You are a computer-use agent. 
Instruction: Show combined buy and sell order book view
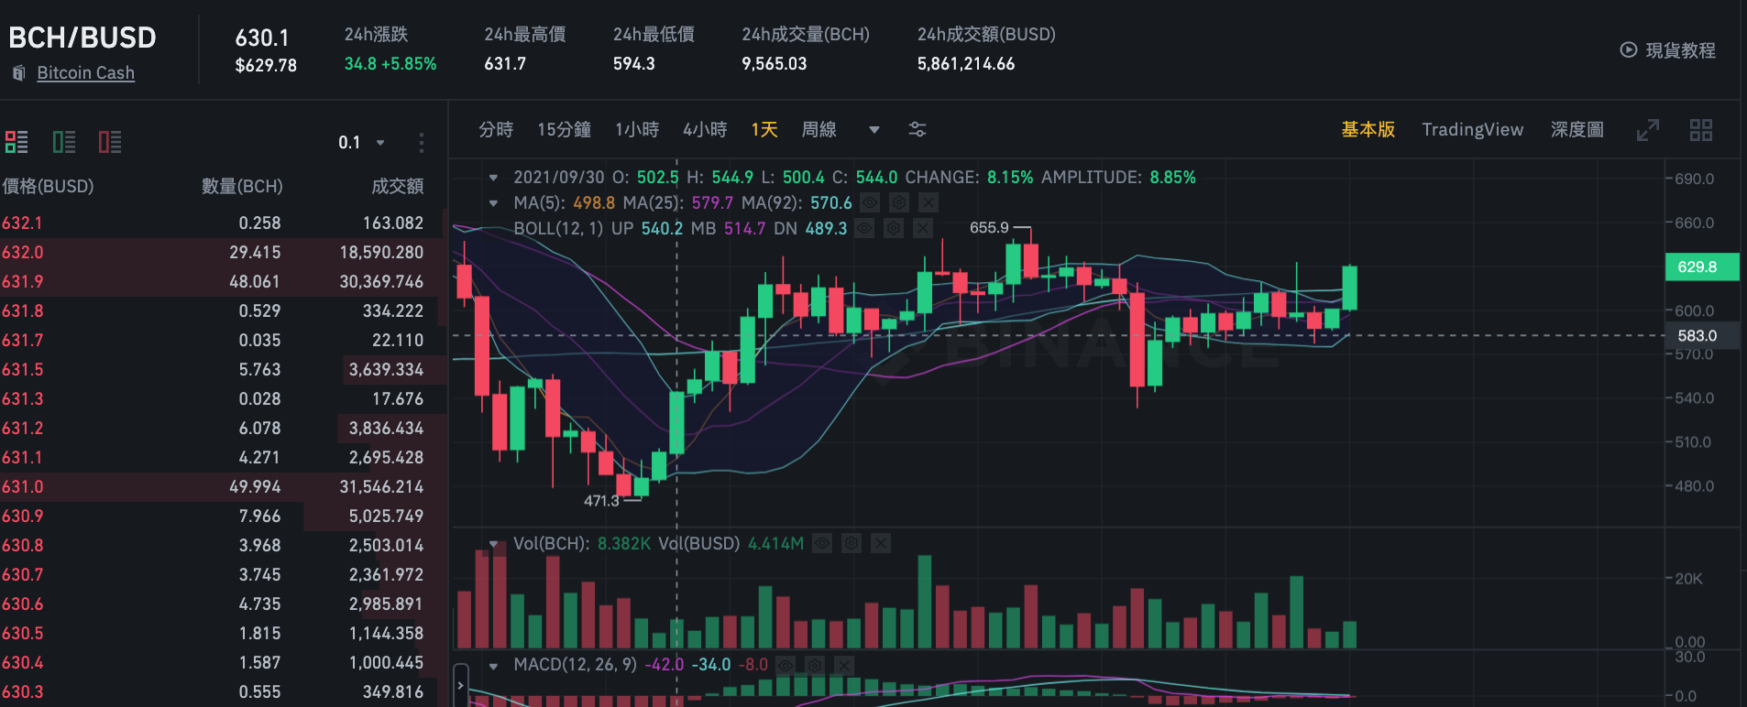pyautogui.click(x=16, y=142)
